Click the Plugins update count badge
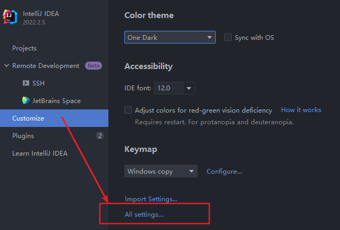 pyautogui.click(x=100, y=135)
